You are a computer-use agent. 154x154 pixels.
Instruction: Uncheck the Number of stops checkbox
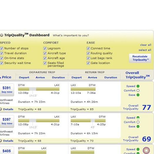1,48
